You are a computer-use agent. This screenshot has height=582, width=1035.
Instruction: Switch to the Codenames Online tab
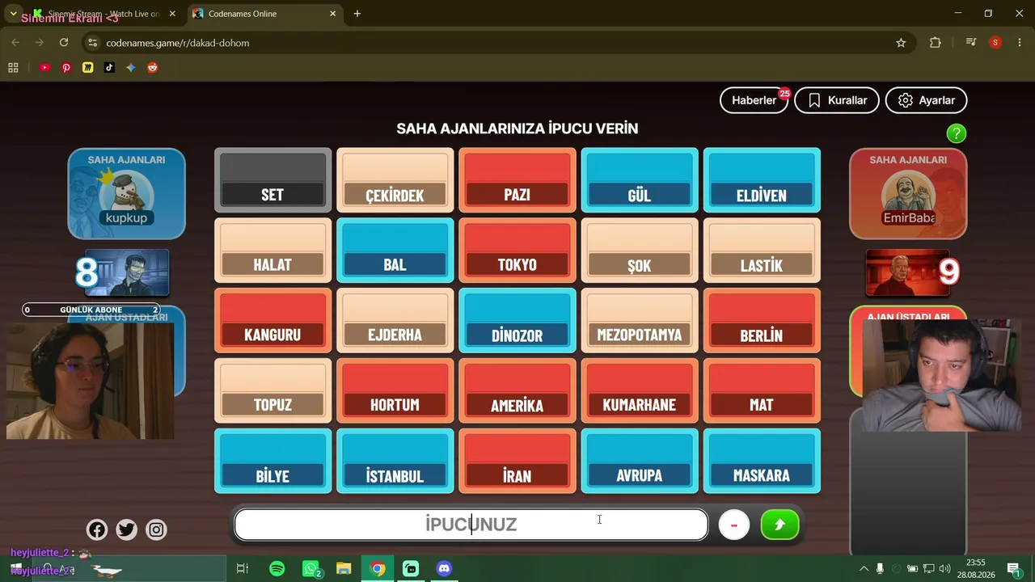tap(264, 14)
